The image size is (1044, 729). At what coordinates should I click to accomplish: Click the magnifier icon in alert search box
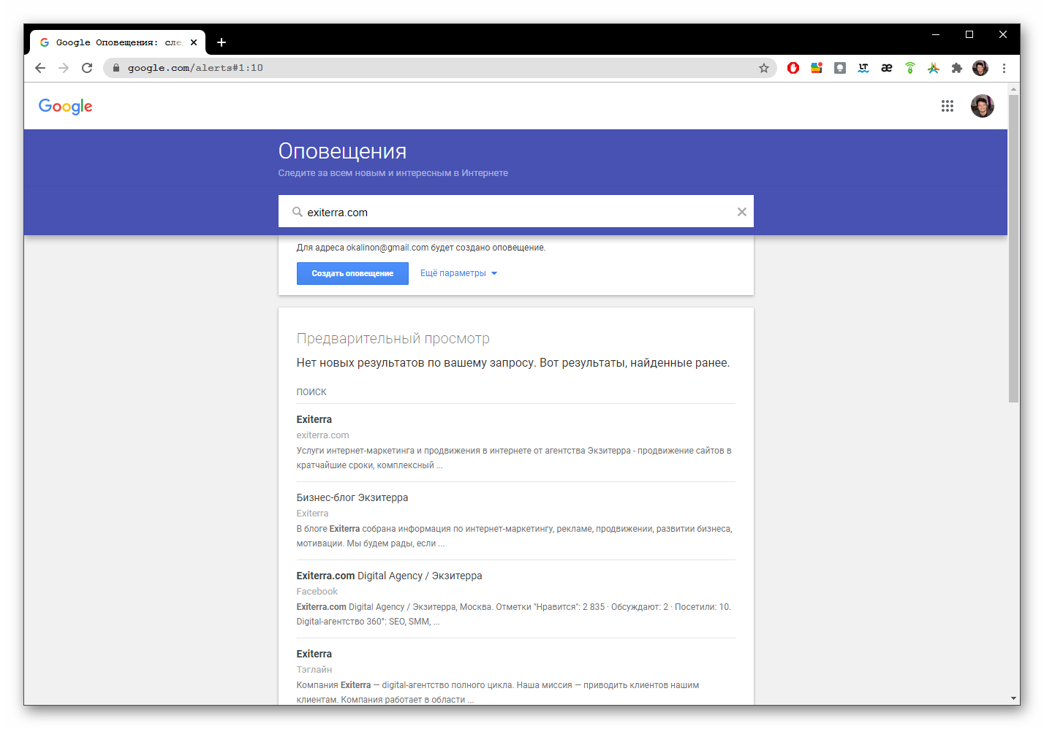(x=298, y=212)
